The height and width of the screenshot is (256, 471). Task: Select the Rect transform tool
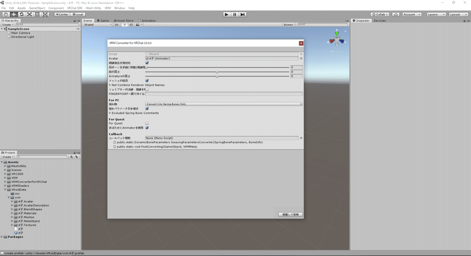[37, 14]
